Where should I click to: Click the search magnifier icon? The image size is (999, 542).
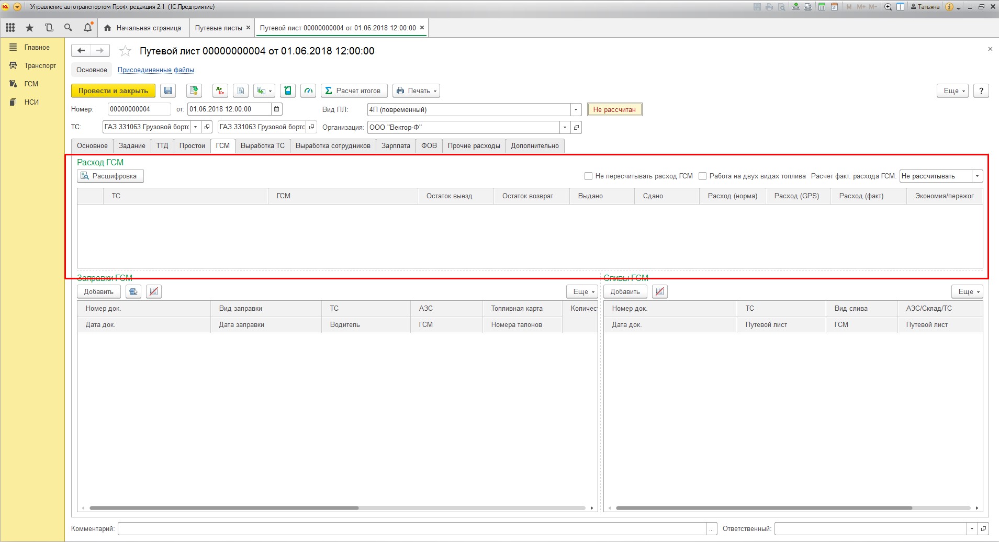coord(68,28)
